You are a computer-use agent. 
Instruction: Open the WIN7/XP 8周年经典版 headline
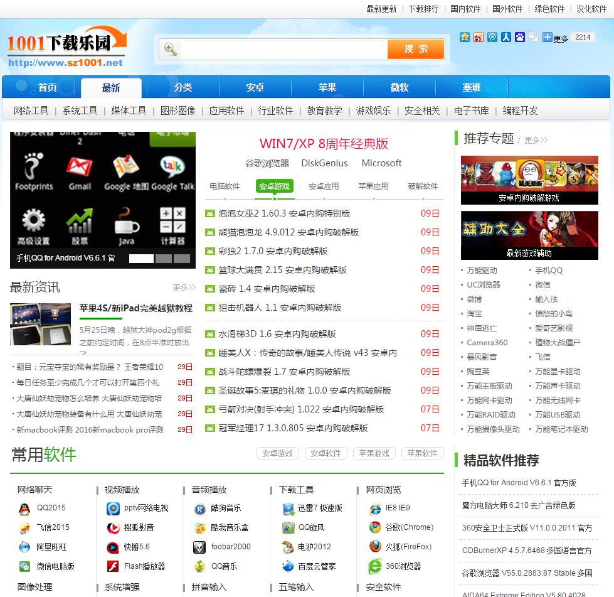pyautogui.click(x=324, y=144)
